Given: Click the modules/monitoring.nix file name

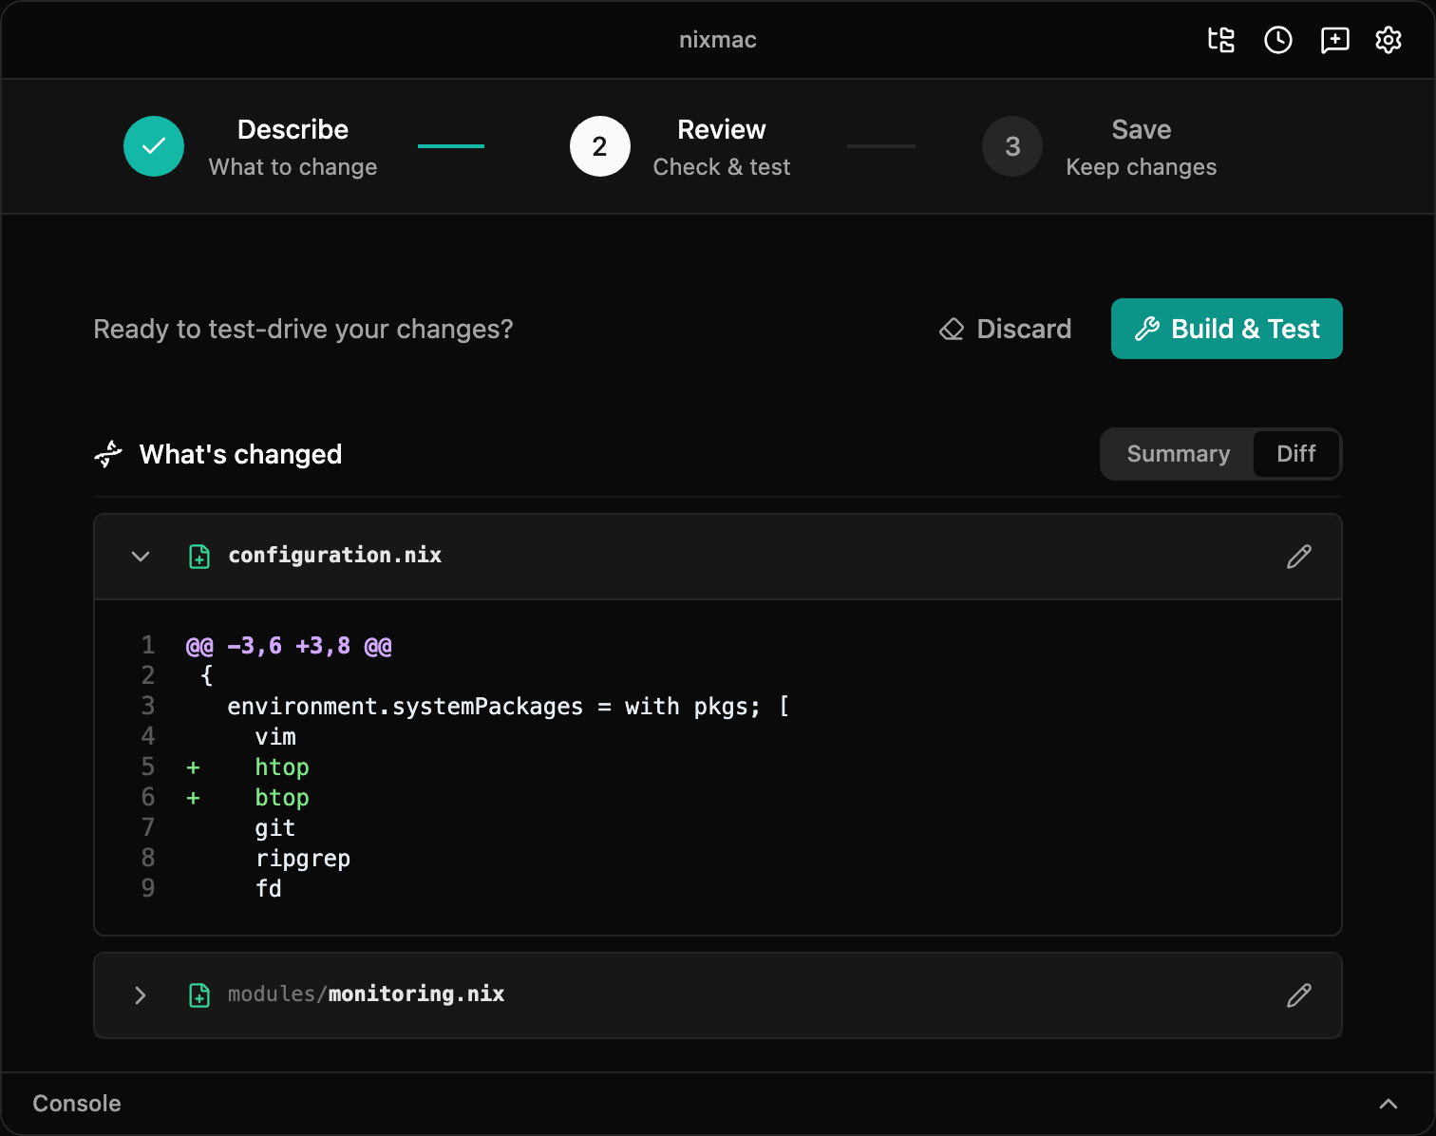Looking at the screenshot, I should [x=367, y=994].
